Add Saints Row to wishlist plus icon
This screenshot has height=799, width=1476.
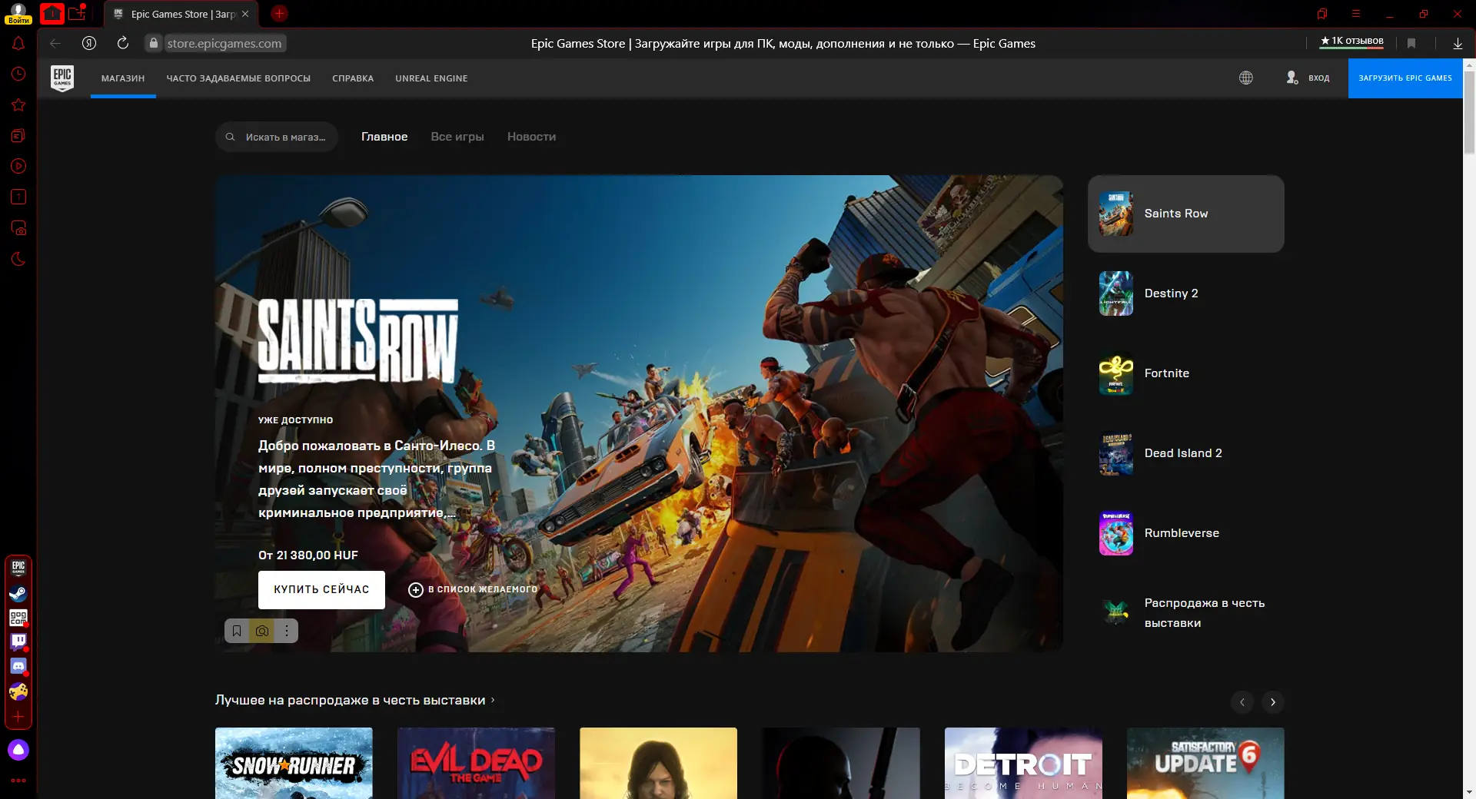(416, 589)
